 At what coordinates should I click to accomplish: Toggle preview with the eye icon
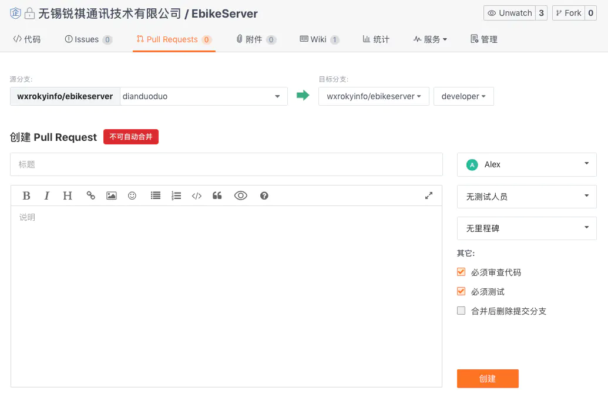[x=241, y=196]
